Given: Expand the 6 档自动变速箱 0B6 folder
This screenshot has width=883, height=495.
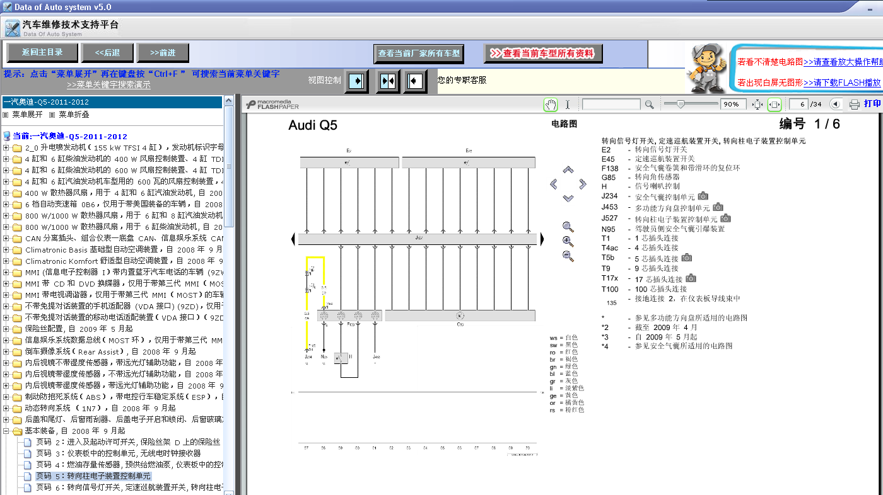Looking at the screenshot, I should (x=6, y=204).
